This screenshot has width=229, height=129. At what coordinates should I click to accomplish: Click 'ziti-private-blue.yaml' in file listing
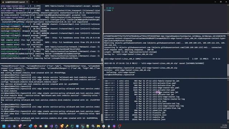click(164, 83)
